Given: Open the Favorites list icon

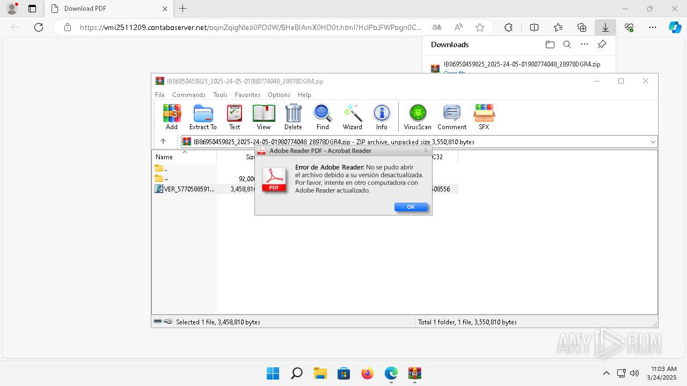Looking at the screenshot, I should point(558,27).
